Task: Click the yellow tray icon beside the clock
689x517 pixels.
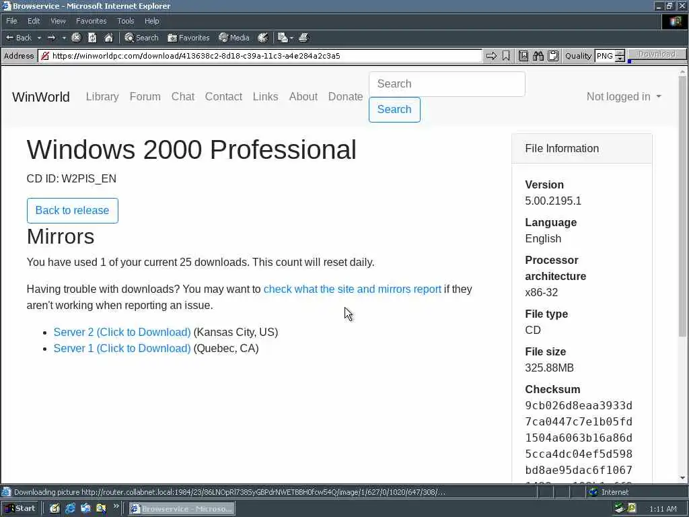Action: [x=632, y=509]
